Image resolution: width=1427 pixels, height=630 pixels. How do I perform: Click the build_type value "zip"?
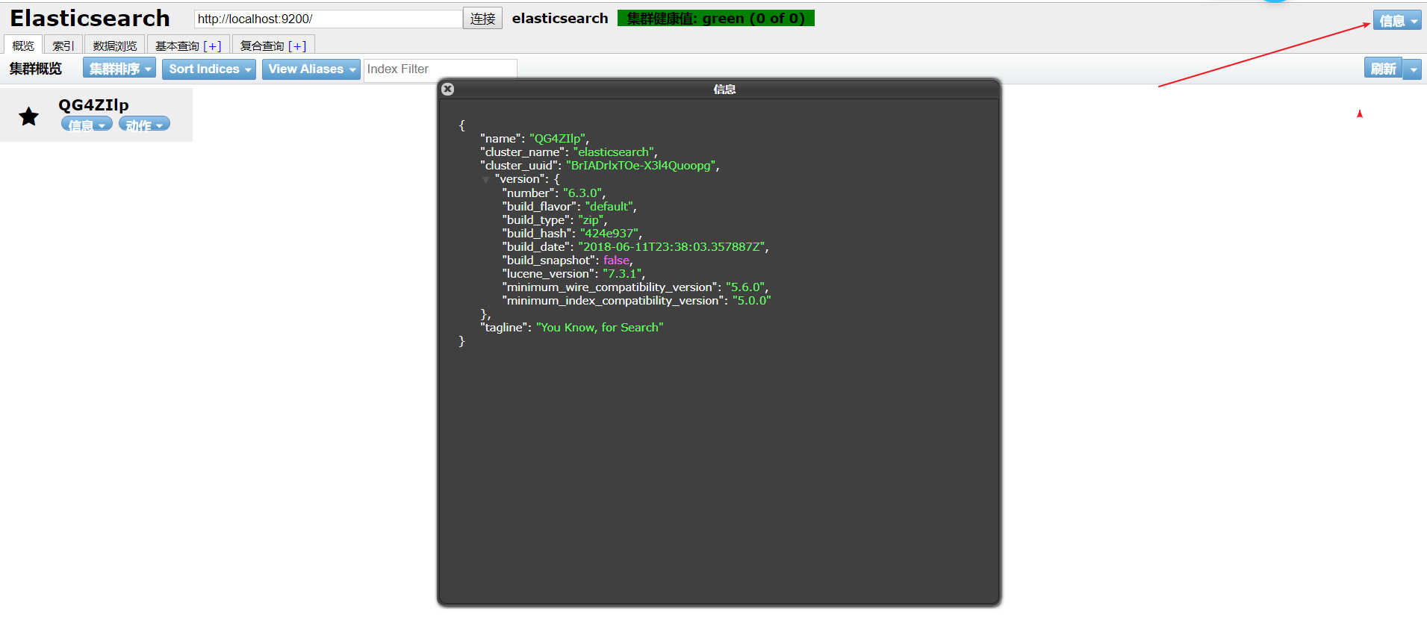coord(591,220)
